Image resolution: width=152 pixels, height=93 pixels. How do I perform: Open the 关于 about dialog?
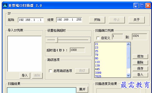pos(137,20)
